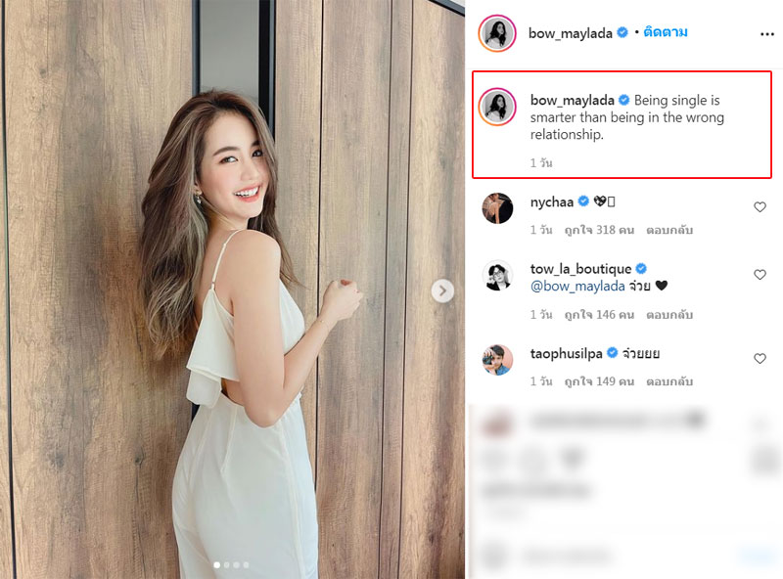The width and height of the screenshot is (783, 579).
Task: Open the @bow_maylada mention link
Action: click(x=577, y=286)
